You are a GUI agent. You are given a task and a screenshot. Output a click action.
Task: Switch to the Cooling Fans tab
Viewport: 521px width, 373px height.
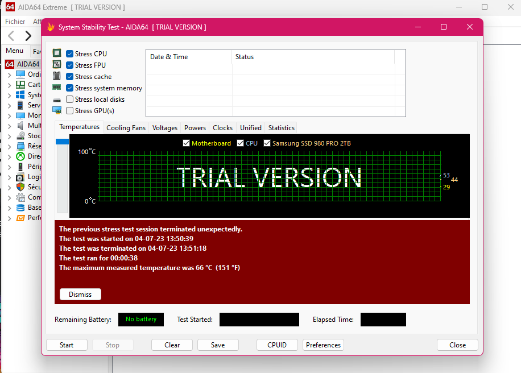126,128
